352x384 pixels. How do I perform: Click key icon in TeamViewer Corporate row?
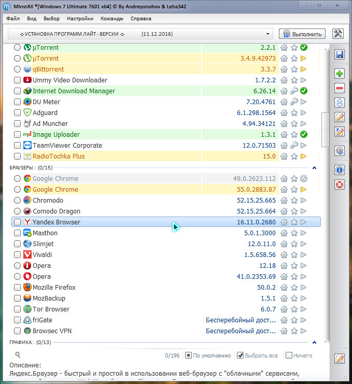294,145
